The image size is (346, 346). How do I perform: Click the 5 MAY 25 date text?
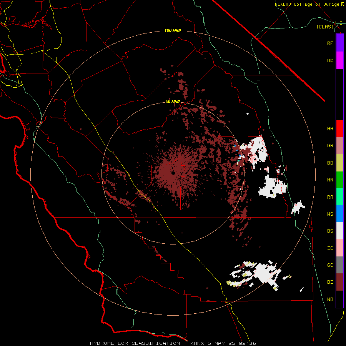click(222, 343)
